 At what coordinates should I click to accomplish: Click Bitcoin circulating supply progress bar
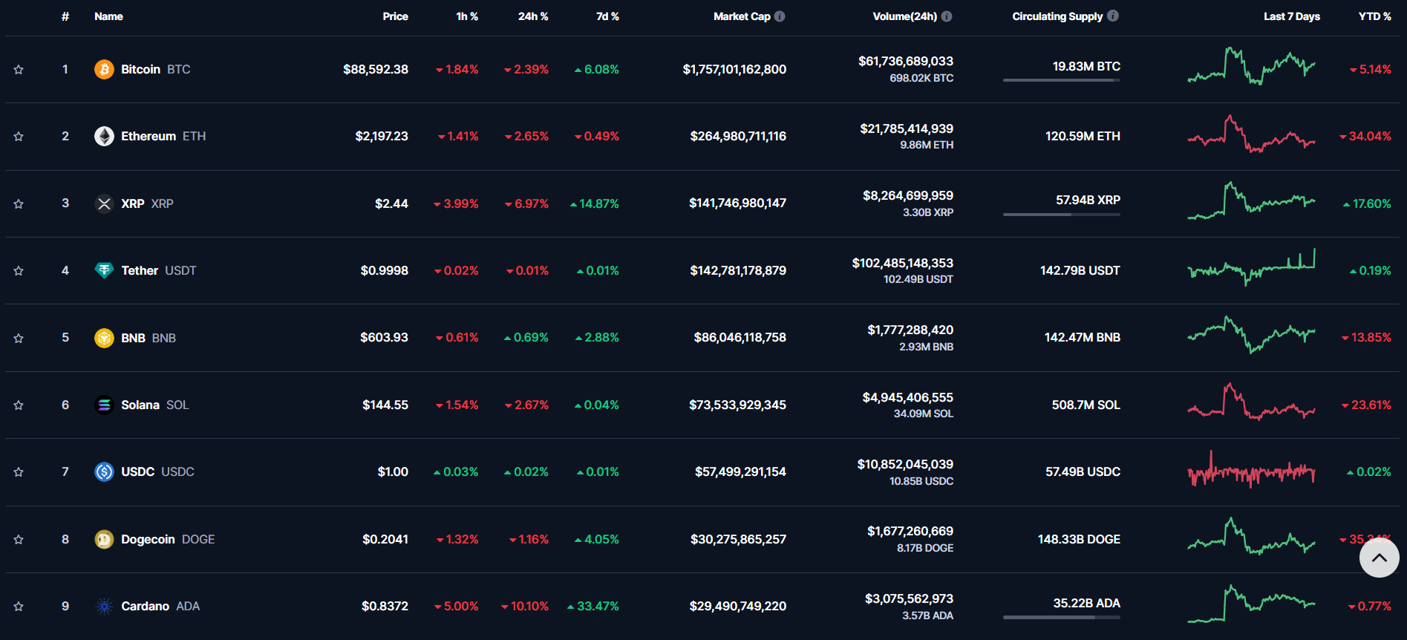click(x=1062, y=80)
